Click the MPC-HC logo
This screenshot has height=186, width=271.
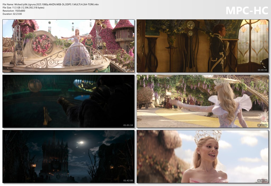[x=247, y=10]
